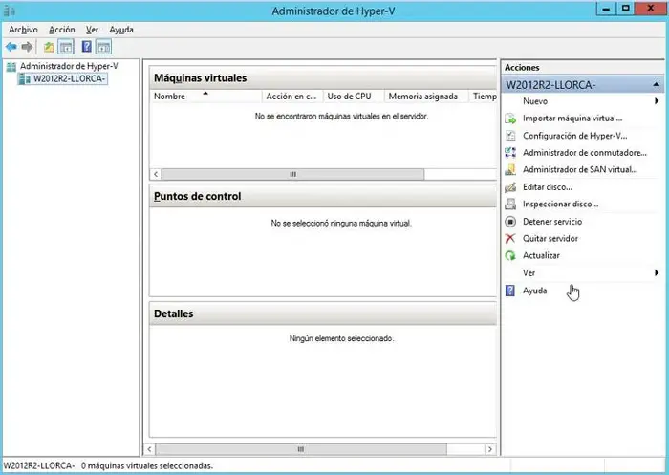Click the Administrador de SAN virtual icon
This screenshot has height=475, width=669.
[x=510, y=170]
